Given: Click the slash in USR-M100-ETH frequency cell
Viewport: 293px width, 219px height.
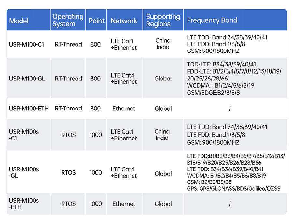Looking at the screenshot, I should pyautogui.click(x=230, y=109).
